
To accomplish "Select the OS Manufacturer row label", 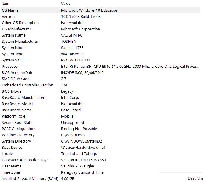I will 16,29.
